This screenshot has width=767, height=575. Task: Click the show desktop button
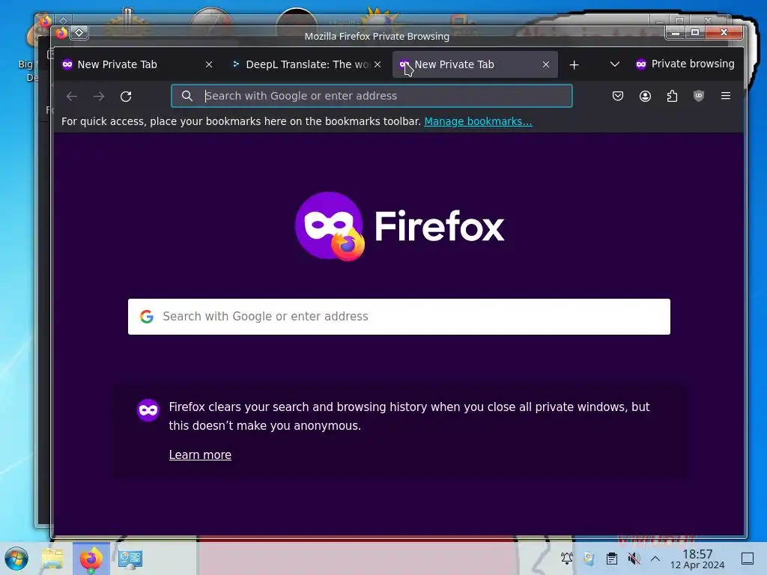(748, 559)
